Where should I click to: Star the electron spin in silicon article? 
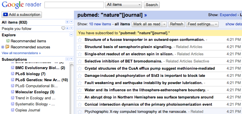coord(80,54)
